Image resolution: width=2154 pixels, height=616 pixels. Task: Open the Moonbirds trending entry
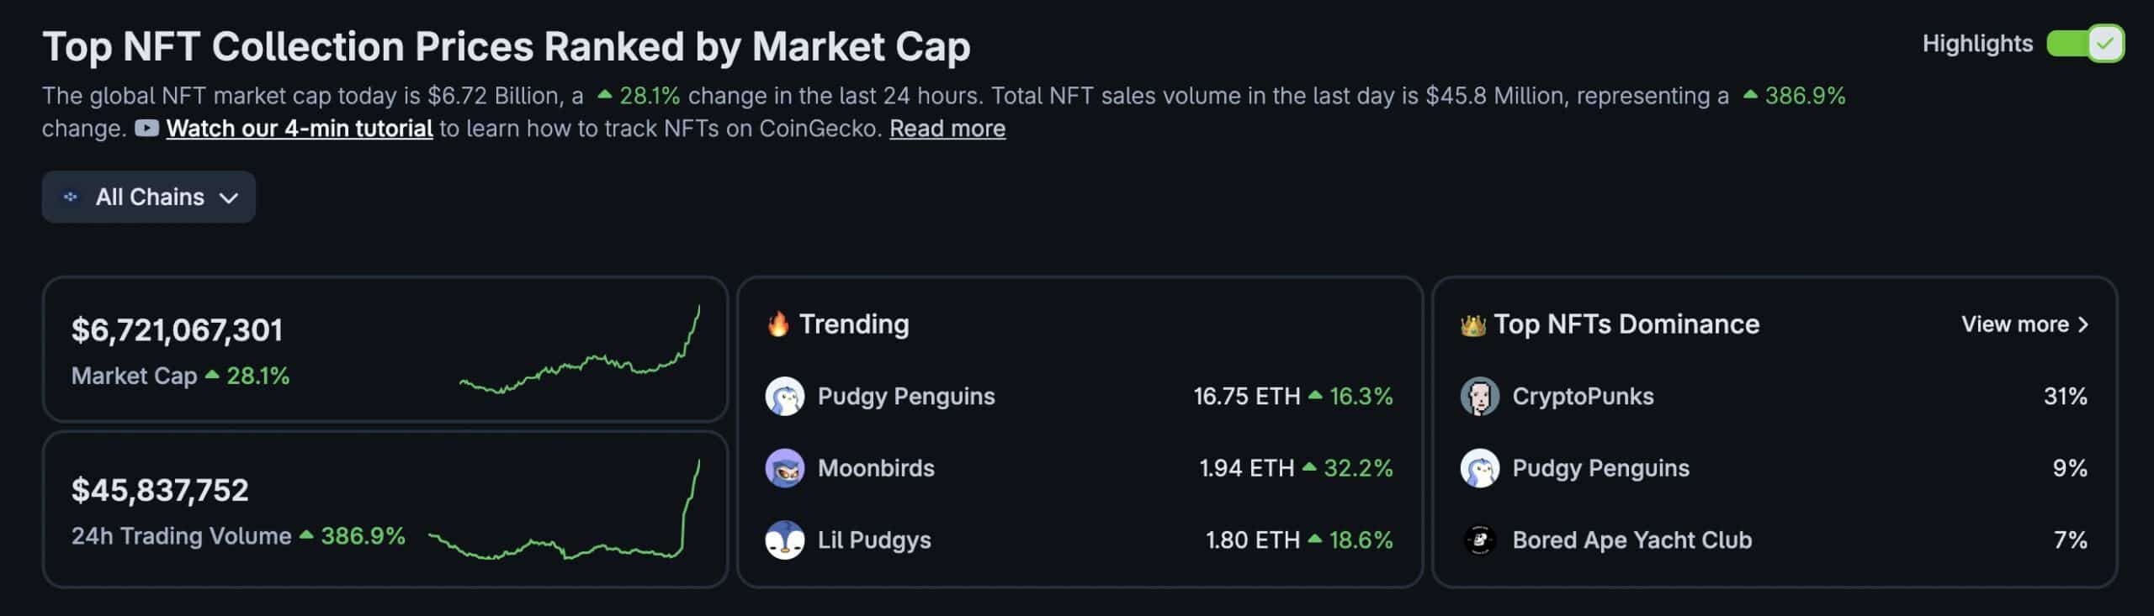(876, 468)
